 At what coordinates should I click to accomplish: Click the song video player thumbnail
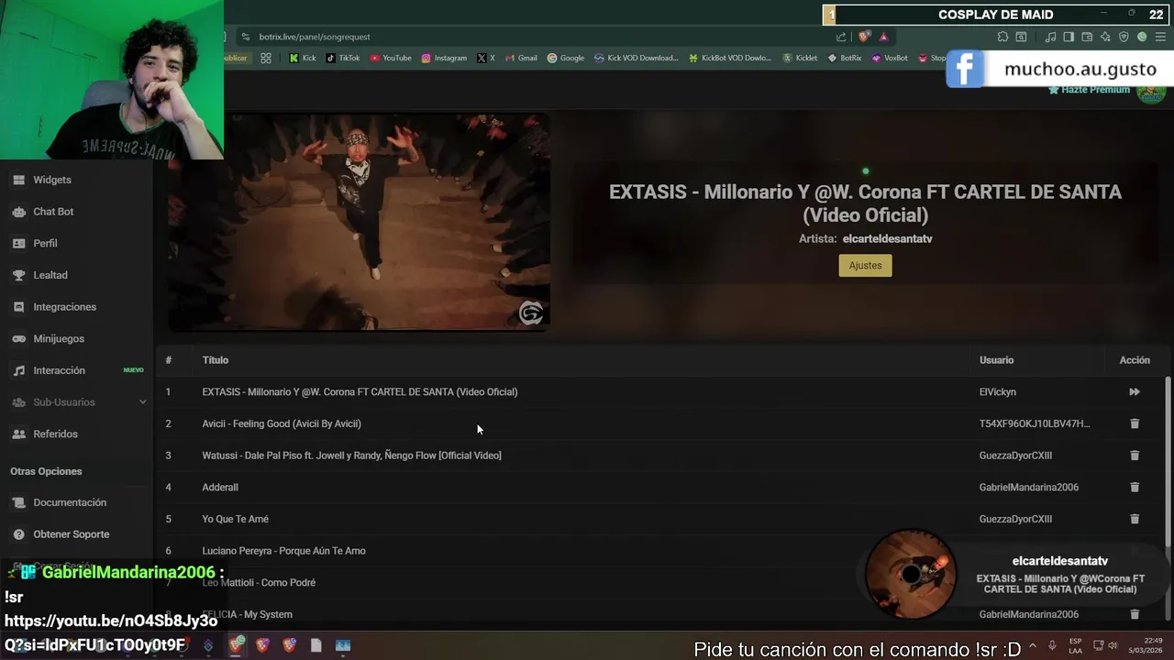[360, 222]
